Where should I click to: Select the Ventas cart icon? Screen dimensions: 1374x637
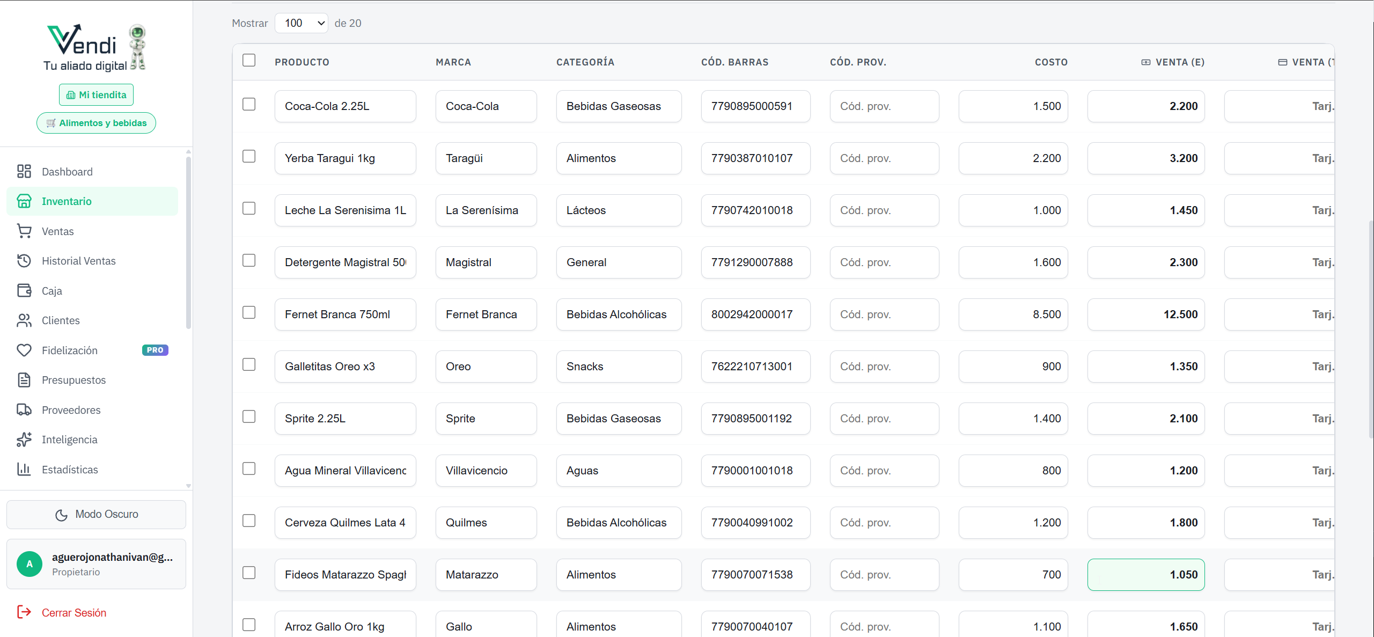click(25, 231)
